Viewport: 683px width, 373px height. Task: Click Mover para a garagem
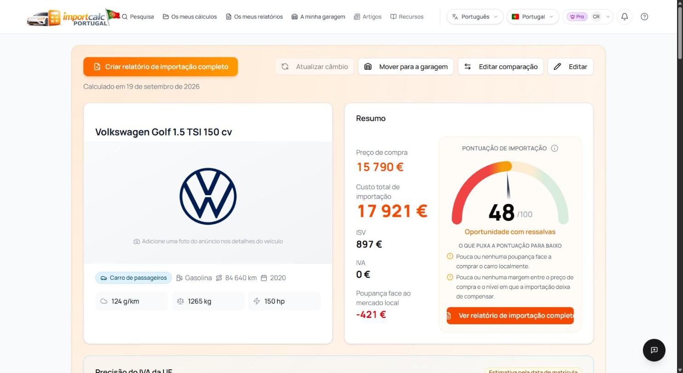click(x=406, y=67)
